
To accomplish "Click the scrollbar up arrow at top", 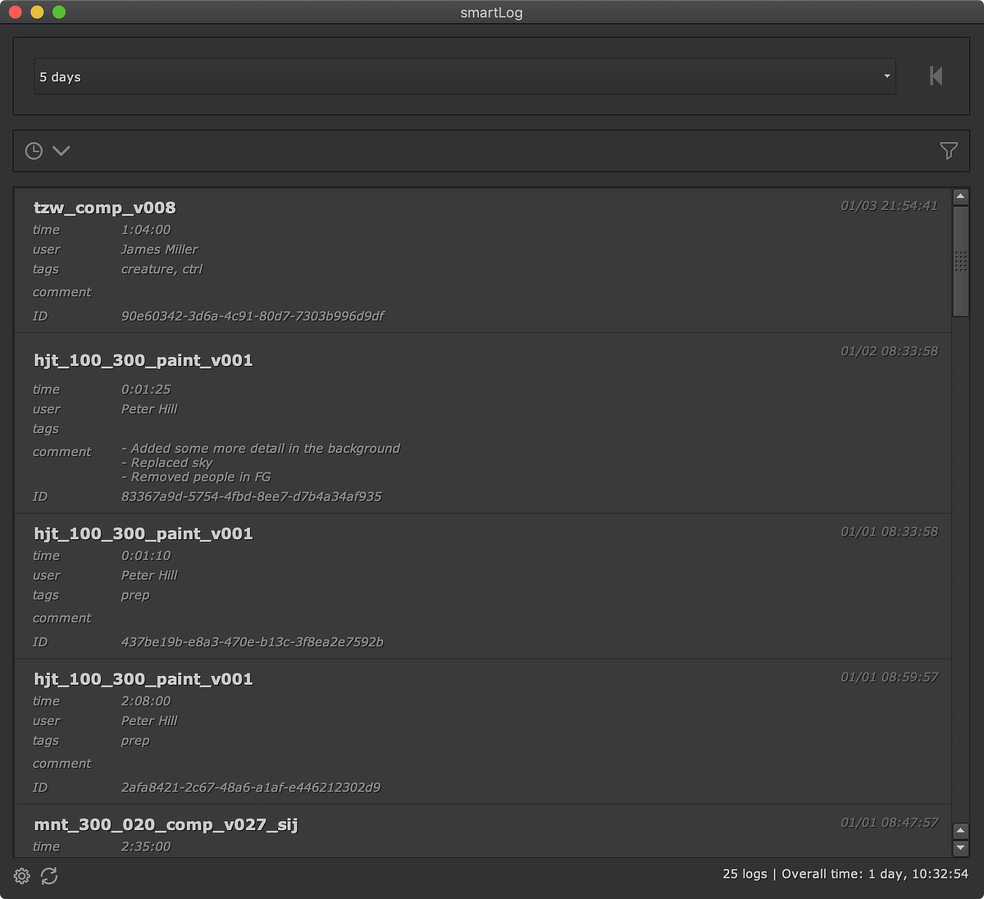I will tap(961, 197).
